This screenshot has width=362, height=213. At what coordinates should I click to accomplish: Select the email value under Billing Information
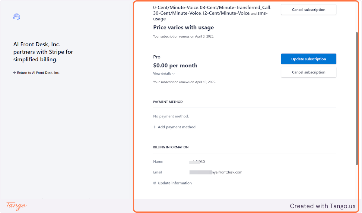point(216,172)
